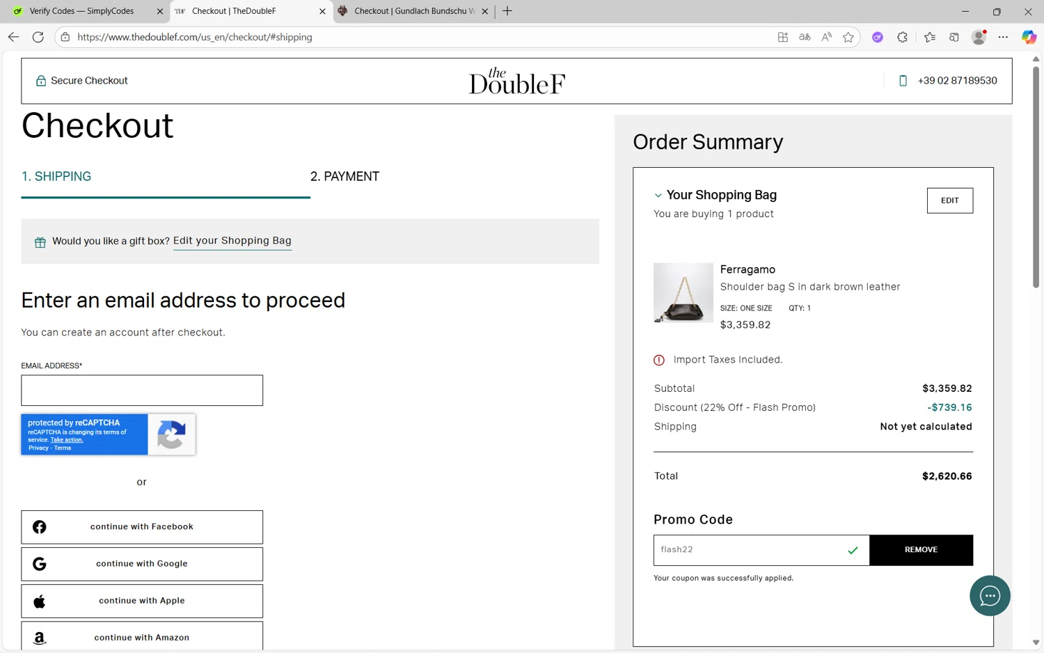The width and height of the screenshot is (1044, 653).
Task: Continue with Google
Action: (142, 564)
